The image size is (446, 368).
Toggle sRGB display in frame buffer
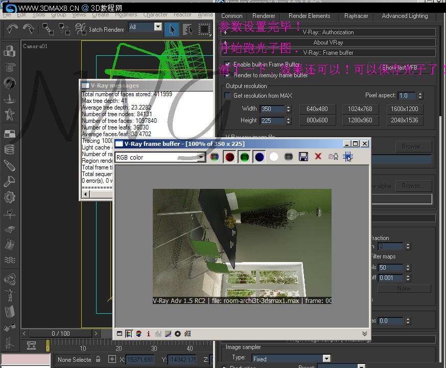coord(187,334)
